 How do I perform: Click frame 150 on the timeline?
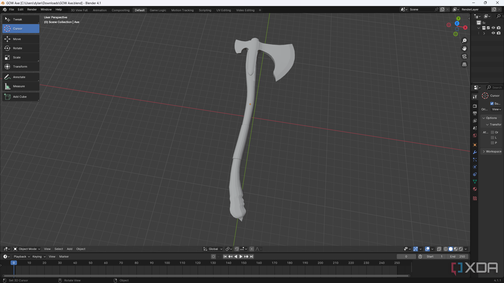243,263
